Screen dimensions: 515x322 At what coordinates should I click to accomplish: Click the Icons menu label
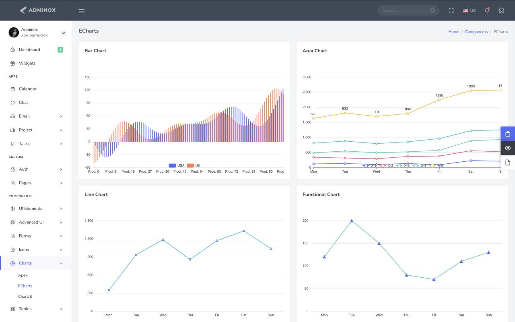pyautogui.click(x=24, y=250)
